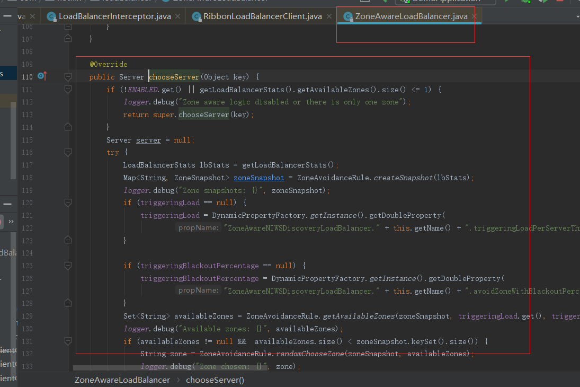Click the fold end marker at line 128
The width and height of the screenshot is (580, 387).
point(68,303)
